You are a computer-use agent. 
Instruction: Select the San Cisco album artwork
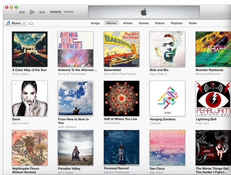pos(167,148)
